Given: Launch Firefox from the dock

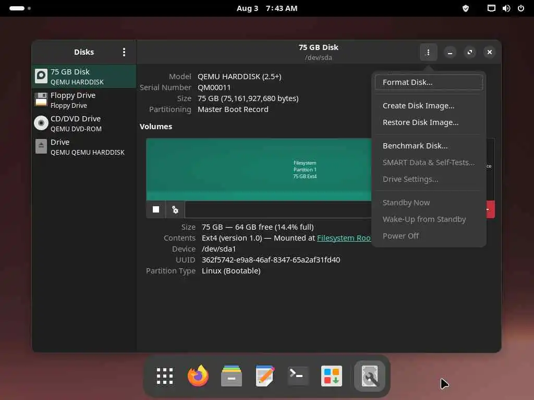Looking at the screenshot, I should [198, 376].
